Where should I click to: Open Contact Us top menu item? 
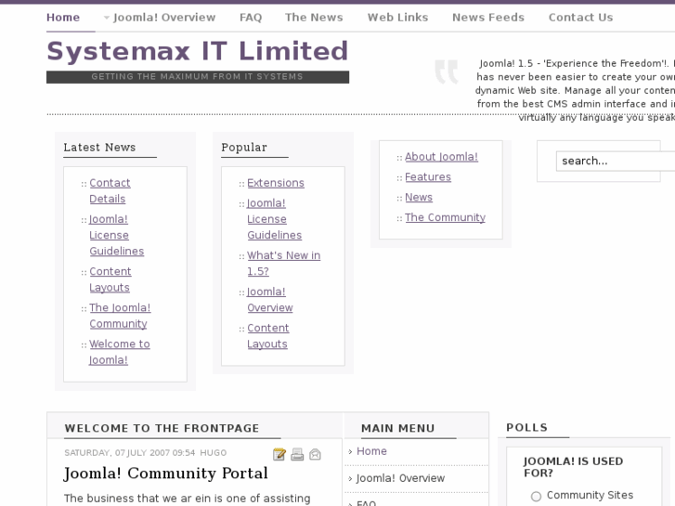coord(580,18)
